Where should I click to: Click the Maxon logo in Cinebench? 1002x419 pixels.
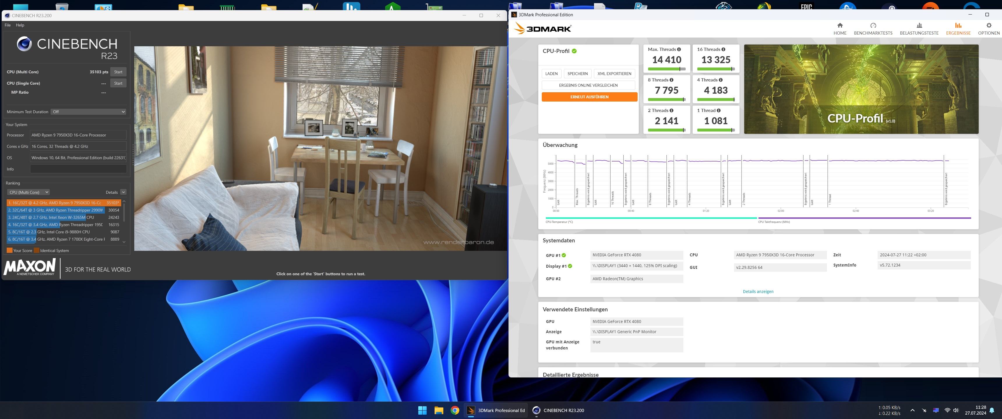29,267
